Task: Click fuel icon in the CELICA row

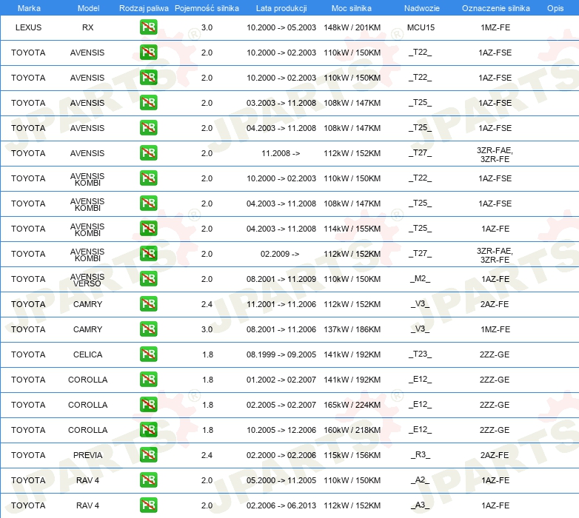Action: pyautogui.click(x=148, y=354)
